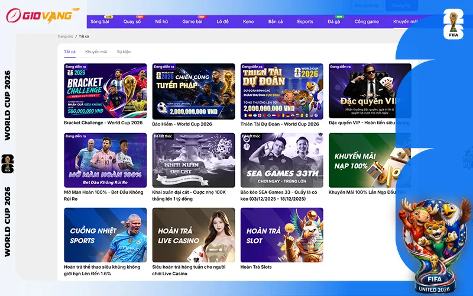Open the Bắn cá menu

click(276, 22)
